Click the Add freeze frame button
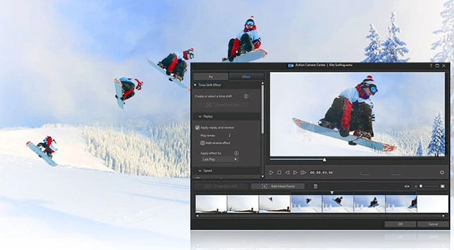454x250 pixels. coord(278,186)
